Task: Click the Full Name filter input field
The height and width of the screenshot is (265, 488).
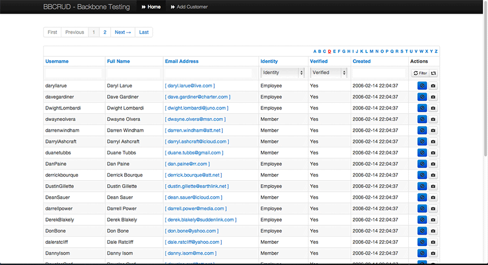Action: coord(133,73)
